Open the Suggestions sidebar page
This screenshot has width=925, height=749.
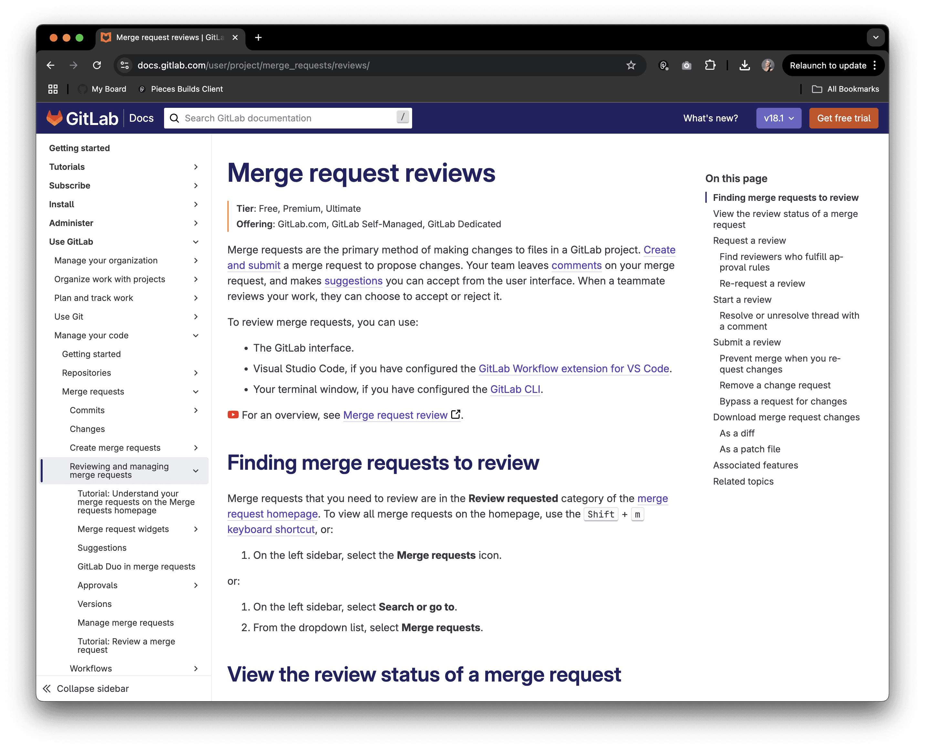tap(102, 548)
